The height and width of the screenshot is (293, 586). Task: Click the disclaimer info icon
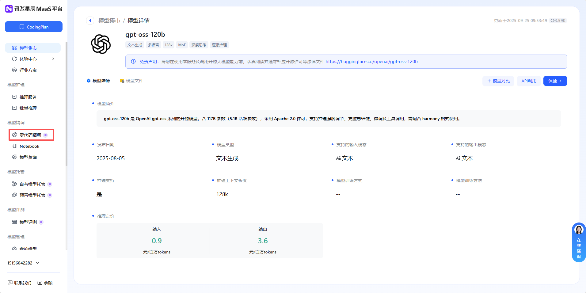point(133,61)
